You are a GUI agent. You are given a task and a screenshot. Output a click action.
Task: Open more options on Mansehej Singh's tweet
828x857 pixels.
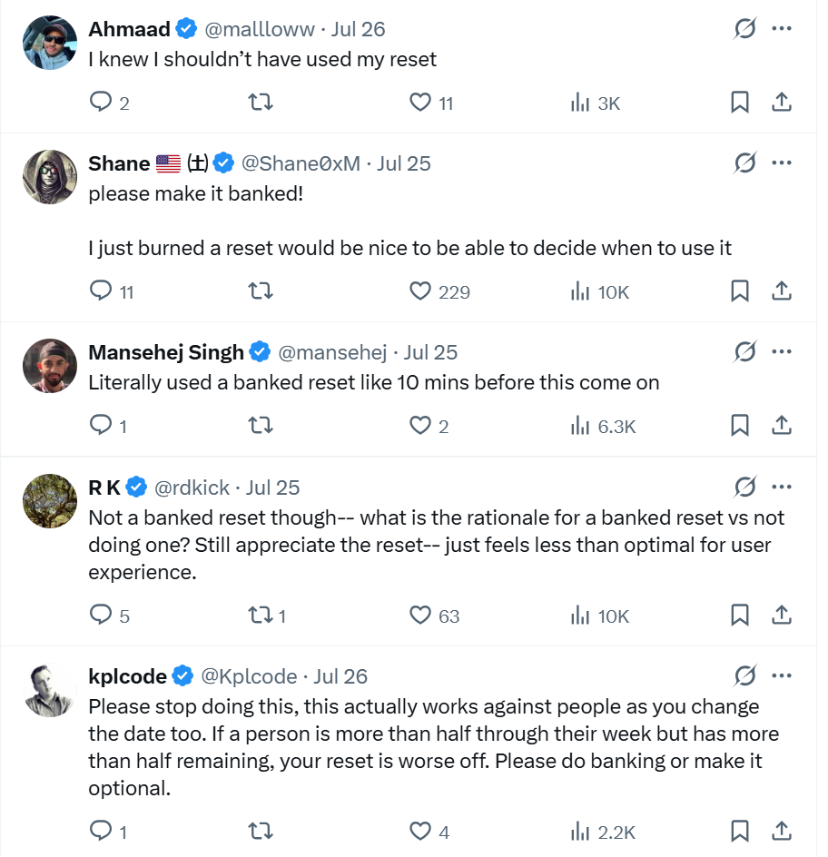pos(782,351)
